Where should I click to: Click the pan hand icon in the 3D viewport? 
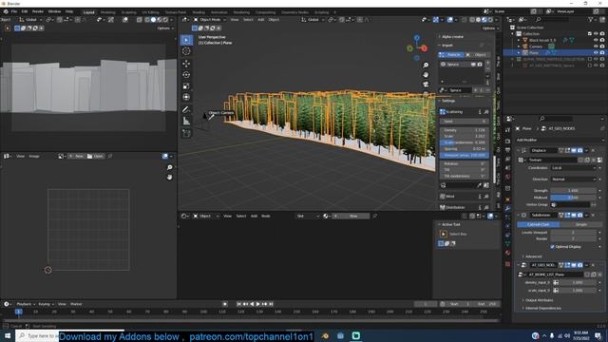[426, 74]
